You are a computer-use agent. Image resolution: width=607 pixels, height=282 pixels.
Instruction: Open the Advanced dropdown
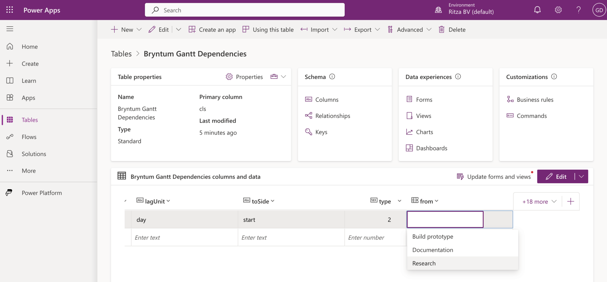[x=410, y=30]
